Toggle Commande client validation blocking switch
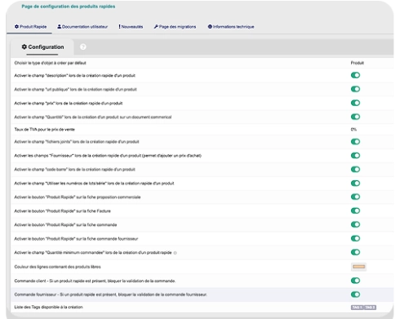The width and height of the screenshot is (400, 319). 355,281
